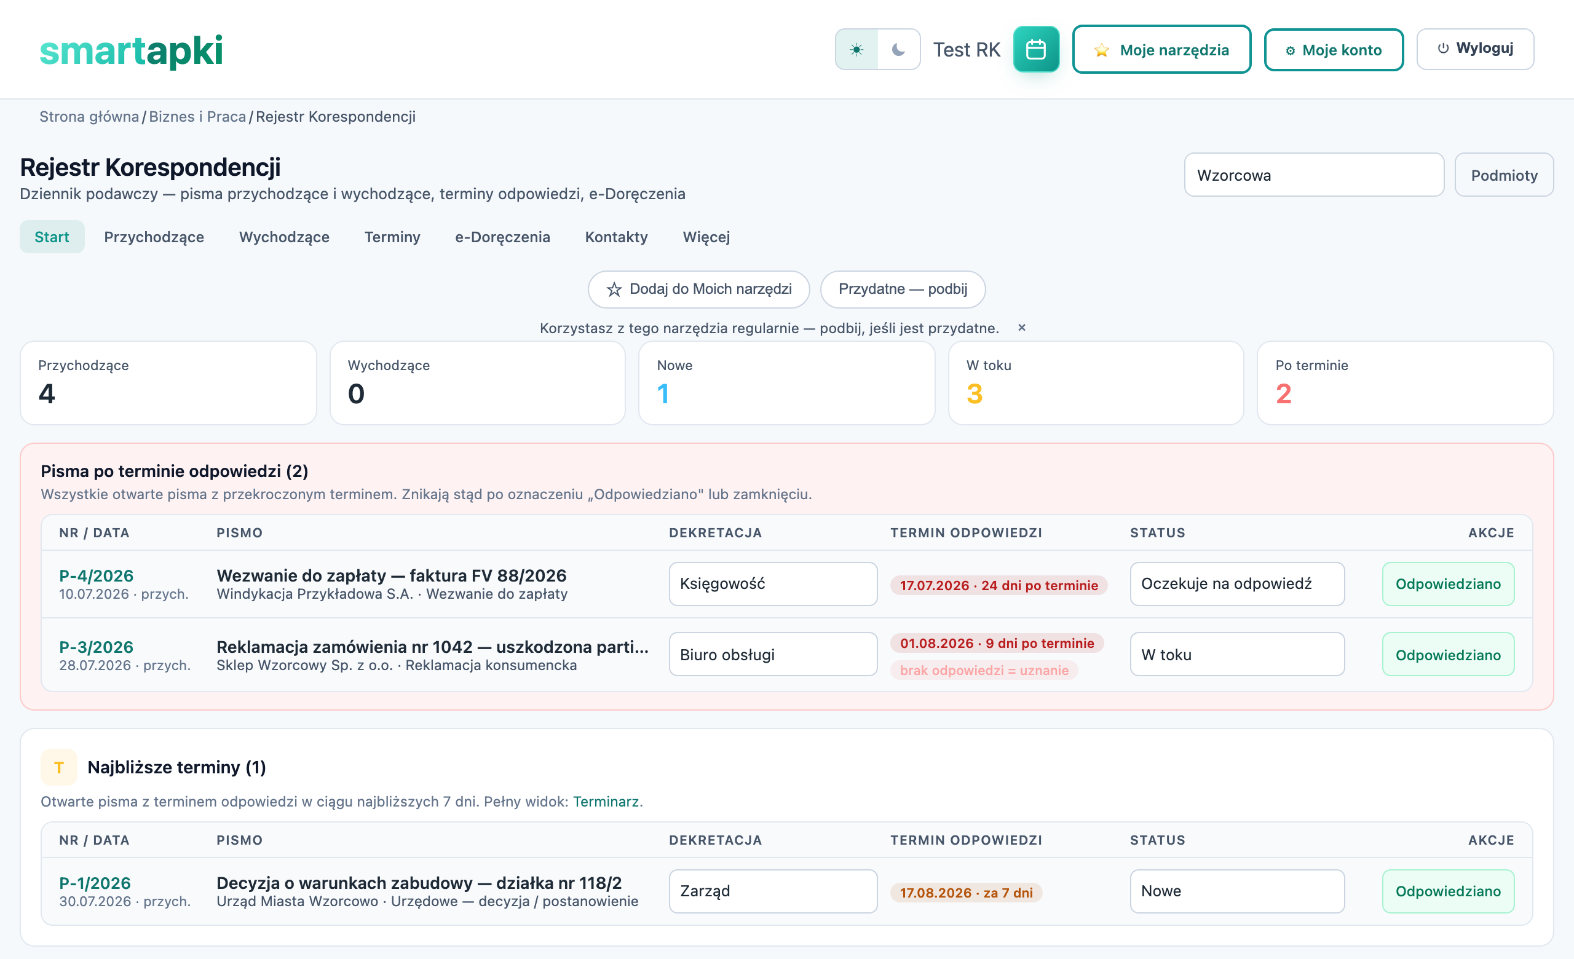This screenshot has width=1574, height=959.
Task: Switch to Wychodzące tab
Action: pyautogui.click(x=284, y=237)
